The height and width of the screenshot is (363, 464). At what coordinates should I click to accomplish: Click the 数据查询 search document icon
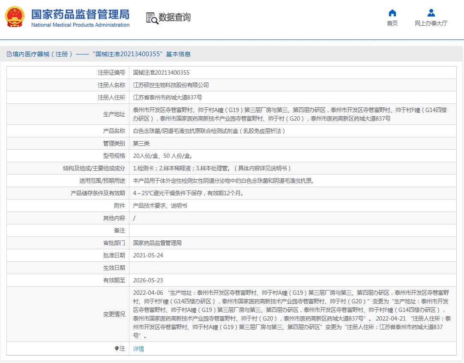[152, 18]
